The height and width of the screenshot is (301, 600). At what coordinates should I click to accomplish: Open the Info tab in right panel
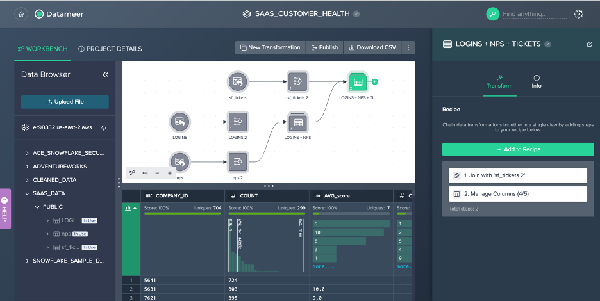click(537, 82)
